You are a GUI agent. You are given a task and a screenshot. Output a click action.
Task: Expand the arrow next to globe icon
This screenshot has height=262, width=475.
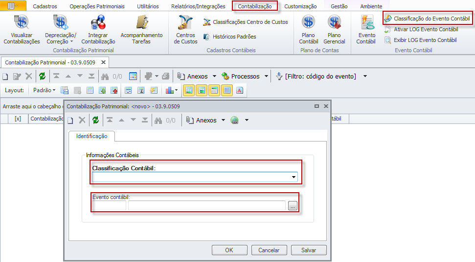(247, 121)
